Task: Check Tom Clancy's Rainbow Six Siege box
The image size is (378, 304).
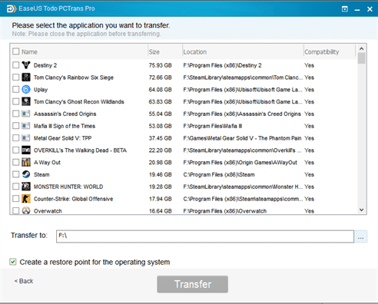Action: click(16, 77)
